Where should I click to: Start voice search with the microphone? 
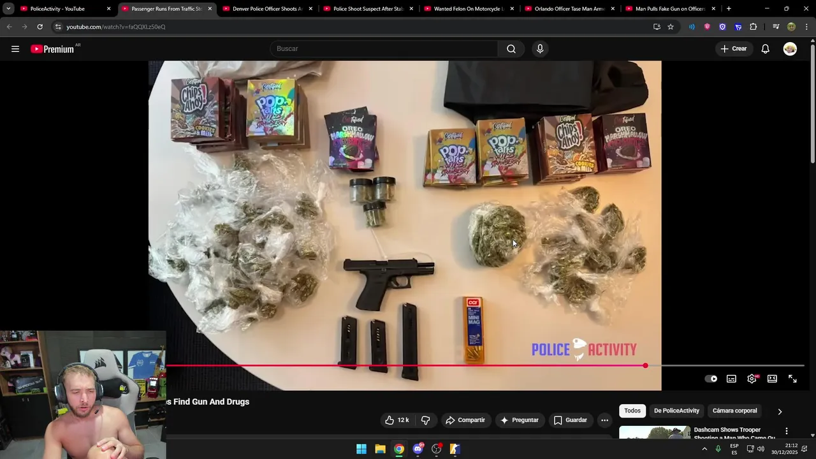coord(540,49)
